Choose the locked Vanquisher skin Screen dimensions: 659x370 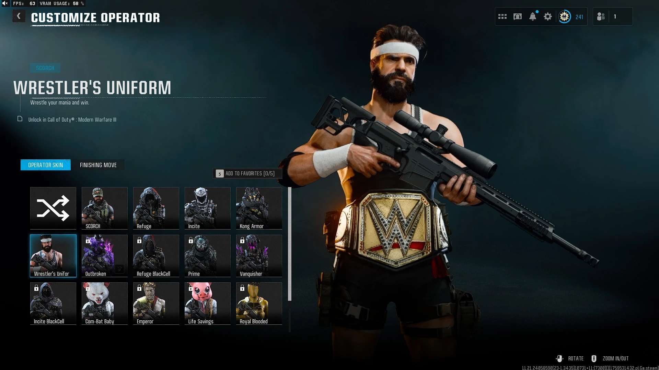(259, 256)
